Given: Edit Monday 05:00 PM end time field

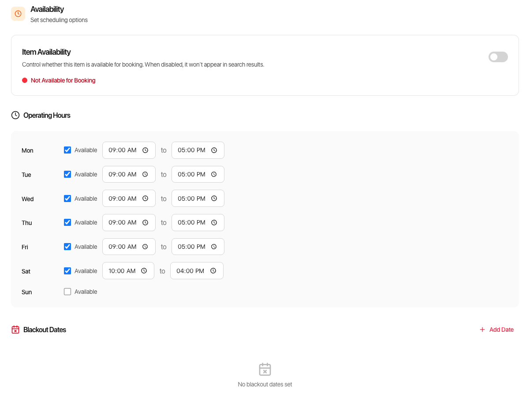Looking at the screenshot, I should 198,150.
